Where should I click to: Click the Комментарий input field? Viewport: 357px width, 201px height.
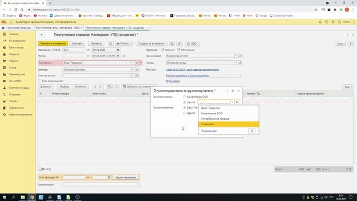[101, 185]
